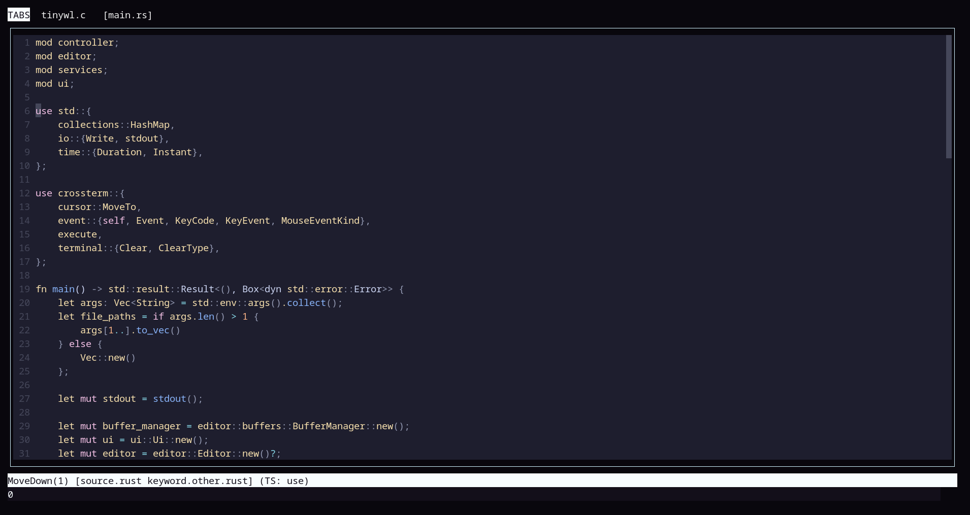Select the [main.rs] tab

[127, 15]
